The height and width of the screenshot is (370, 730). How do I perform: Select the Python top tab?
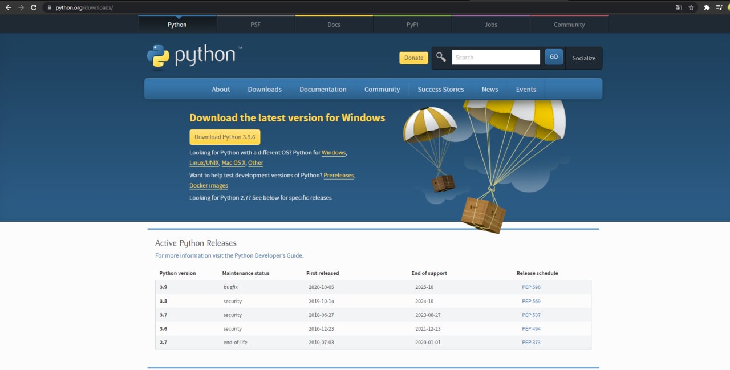(177, 25)
